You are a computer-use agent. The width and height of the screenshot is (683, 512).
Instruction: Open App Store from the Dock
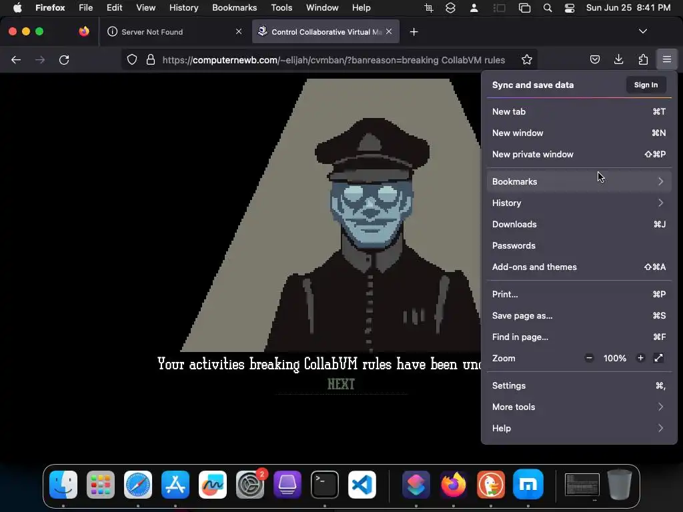click(x=175, y=485)
